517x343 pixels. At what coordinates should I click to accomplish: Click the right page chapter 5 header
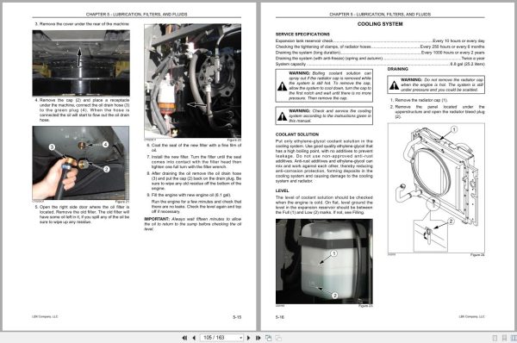[380, 14]
